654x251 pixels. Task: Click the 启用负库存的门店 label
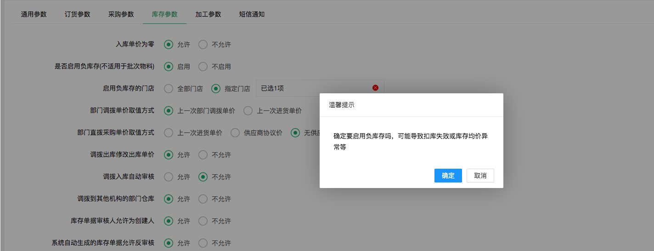pyautogui.click(x=129, y=89)
